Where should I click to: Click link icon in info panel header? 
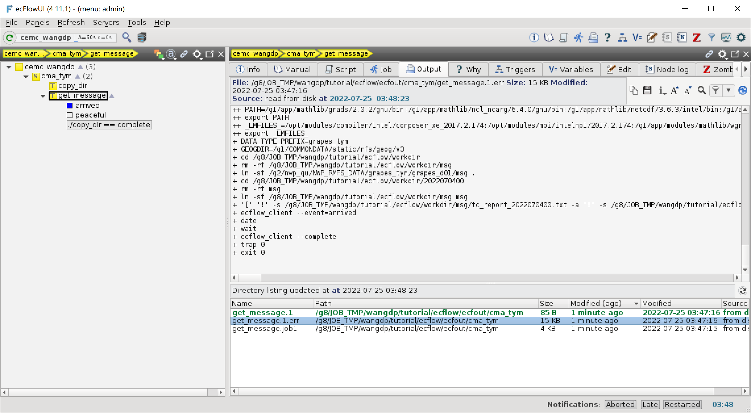[709, 54]
